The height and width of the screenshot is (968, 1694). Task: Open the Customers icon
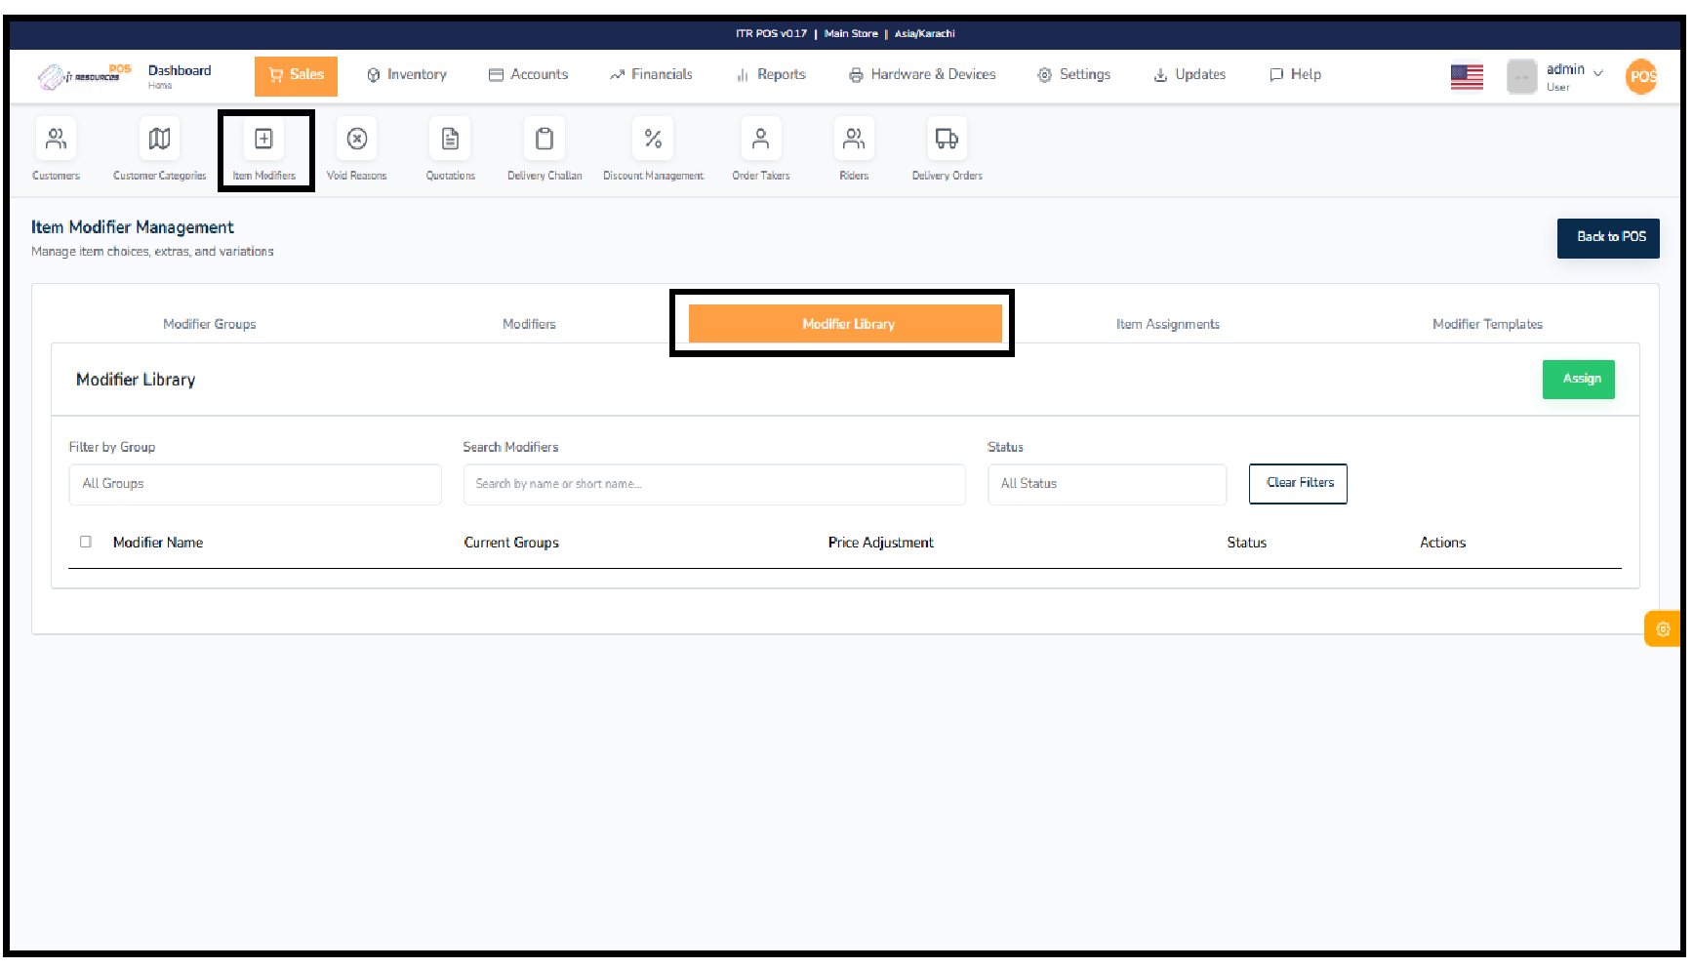[57, 140]
